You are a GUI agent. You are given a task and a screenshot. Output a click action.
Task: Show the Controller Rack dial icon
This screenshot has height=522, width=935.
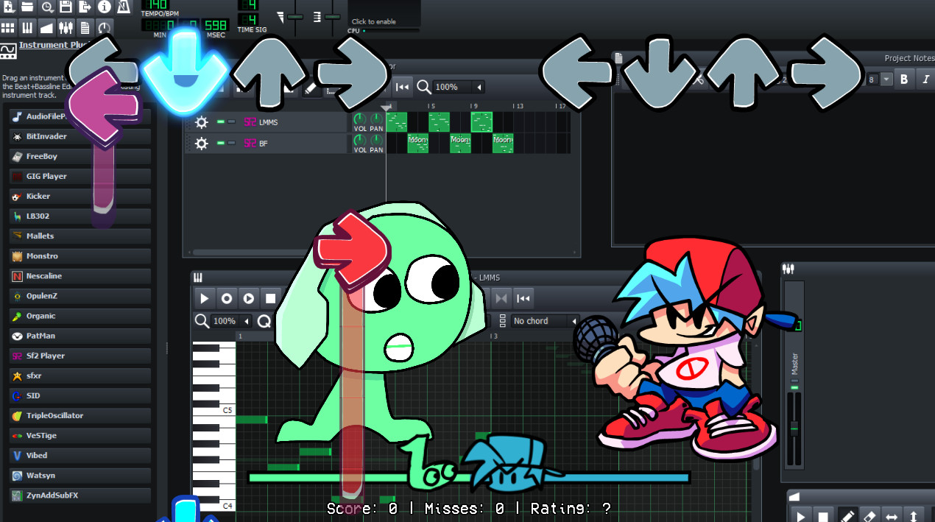[104, 28]
